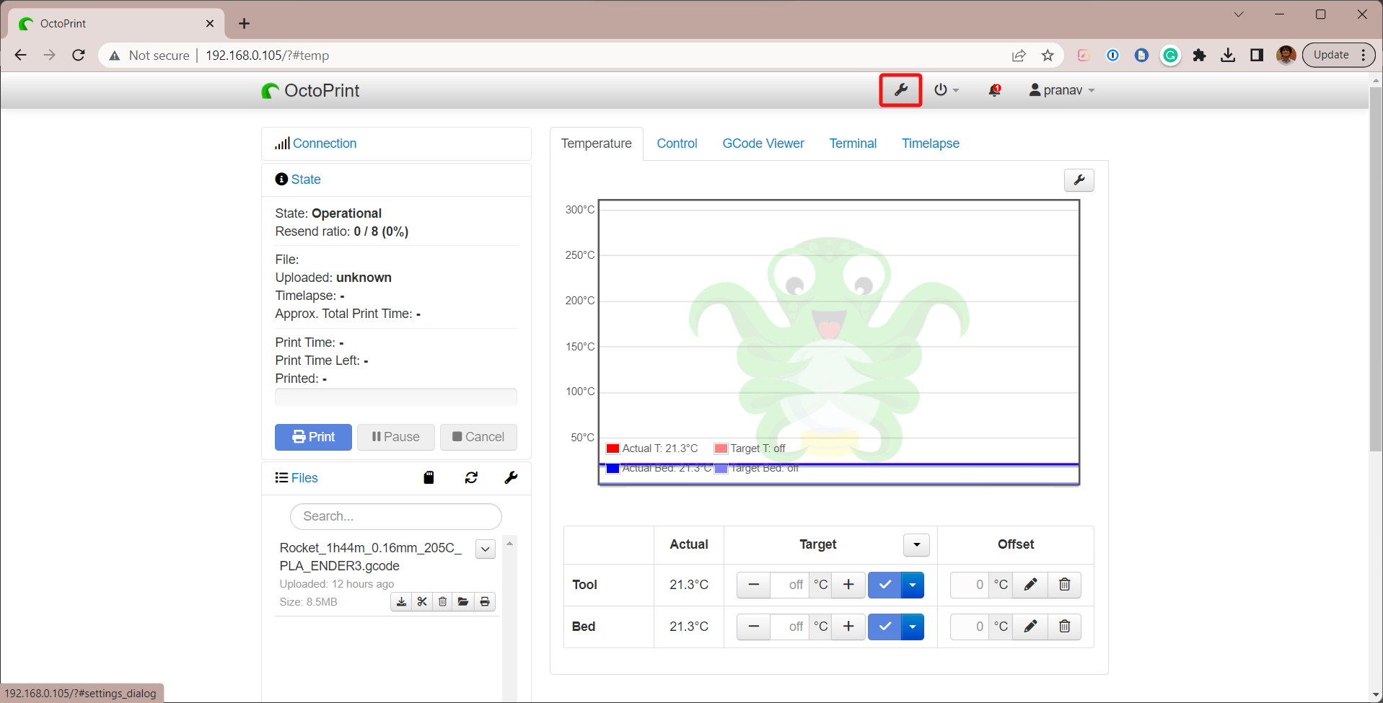This screenshot has width=1383, height=703.
Task: Open Tool temperature presets dropdown
Action: 913,585
